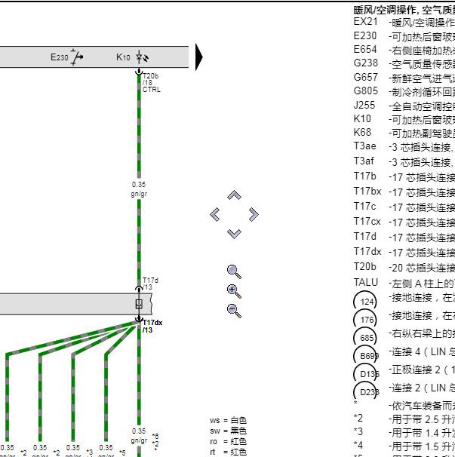This screenshot has width=455, height=457.
Task: Pan the diagram up with the up arrow
Action: point(234,195)
